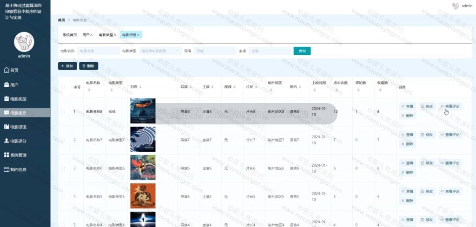Click the 删除 bulk delete button above table

(88, 66)
